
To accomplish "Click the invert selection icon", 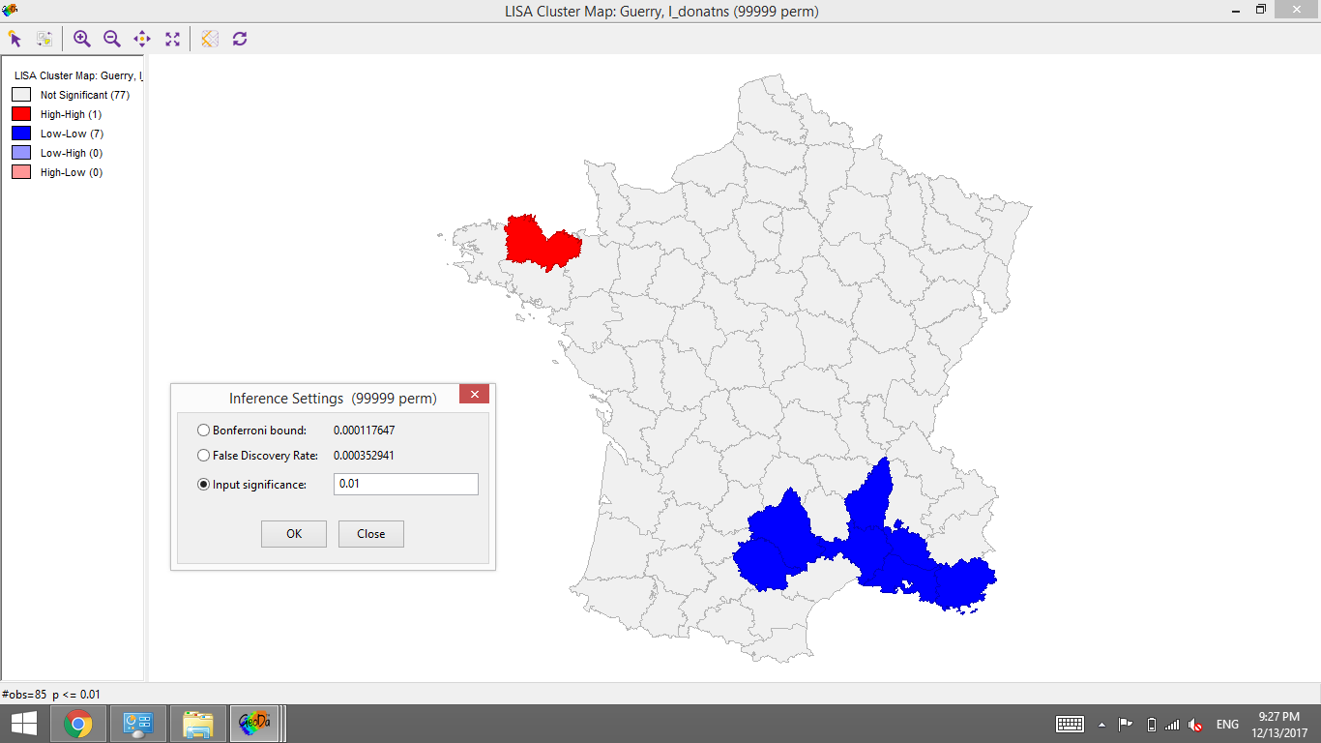I will (x=44, y=39).
